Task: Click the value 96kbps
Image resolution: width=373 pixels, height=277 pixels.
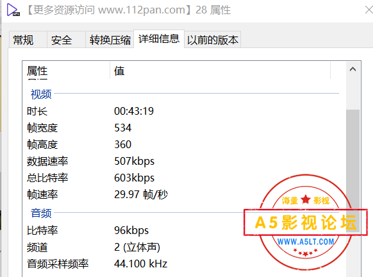Action: 131,231
